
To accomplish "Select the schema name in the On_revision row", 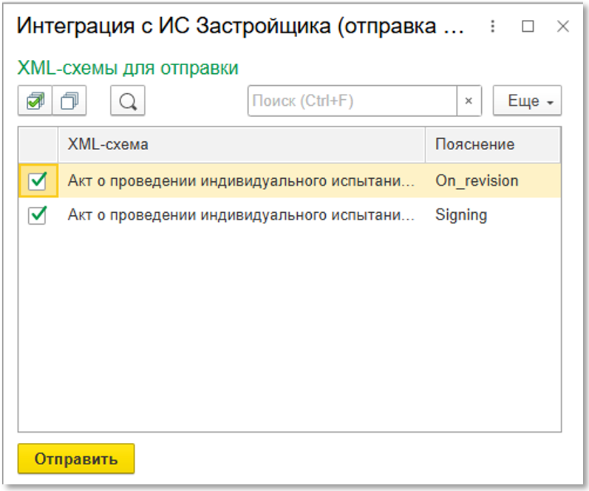I will click(x=241, y=180).
